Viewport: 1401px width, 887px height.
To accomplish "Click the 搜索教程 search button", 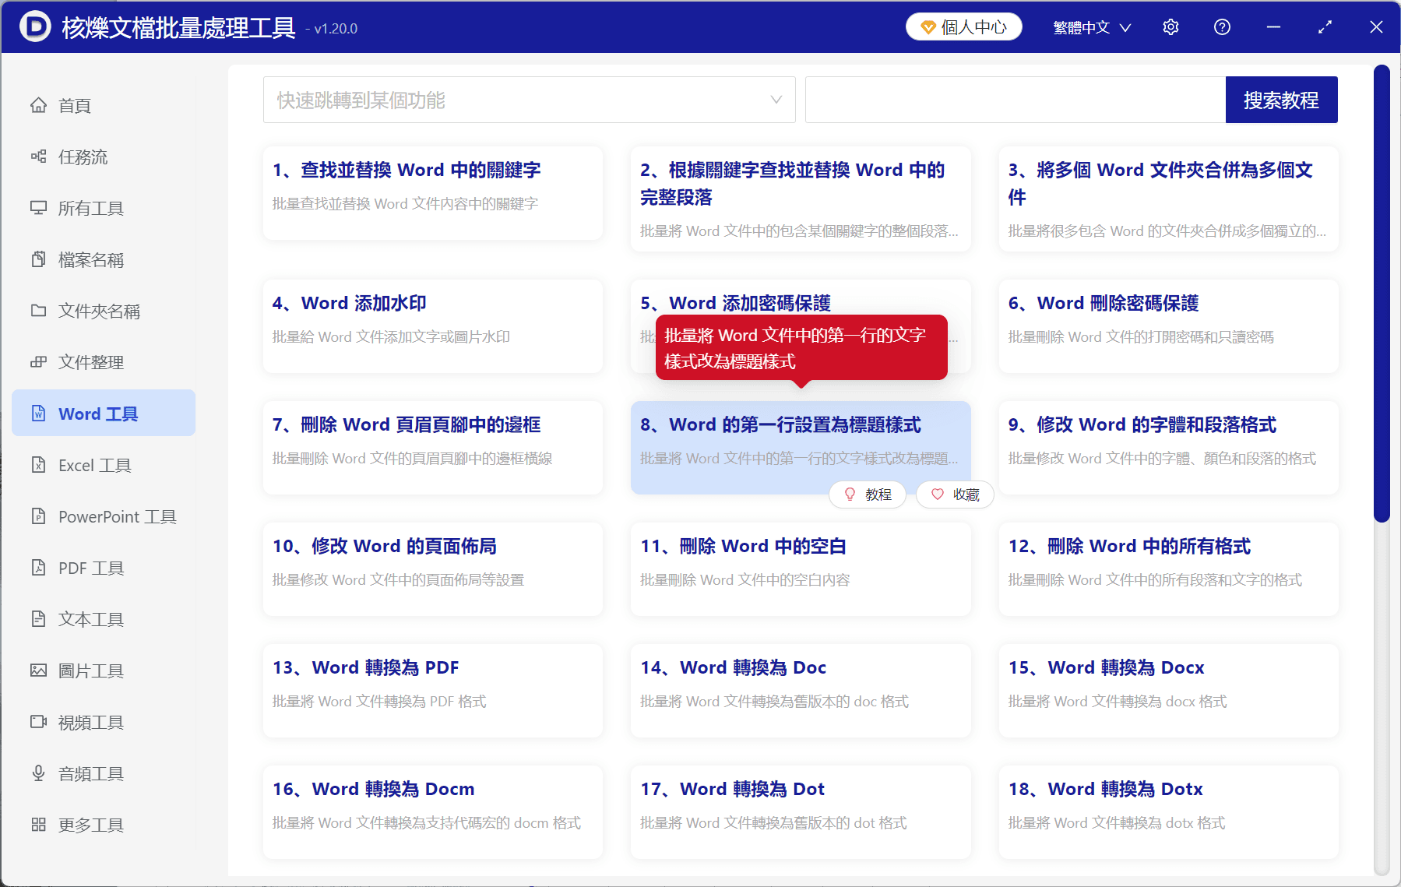I will 1281,99.
